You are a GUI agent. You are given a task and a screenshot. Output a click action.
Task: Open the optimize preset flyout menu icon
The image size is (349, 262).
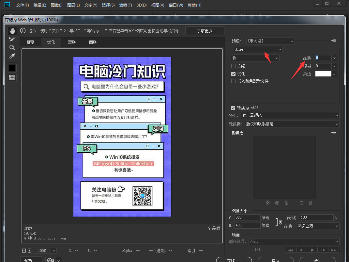333,41
